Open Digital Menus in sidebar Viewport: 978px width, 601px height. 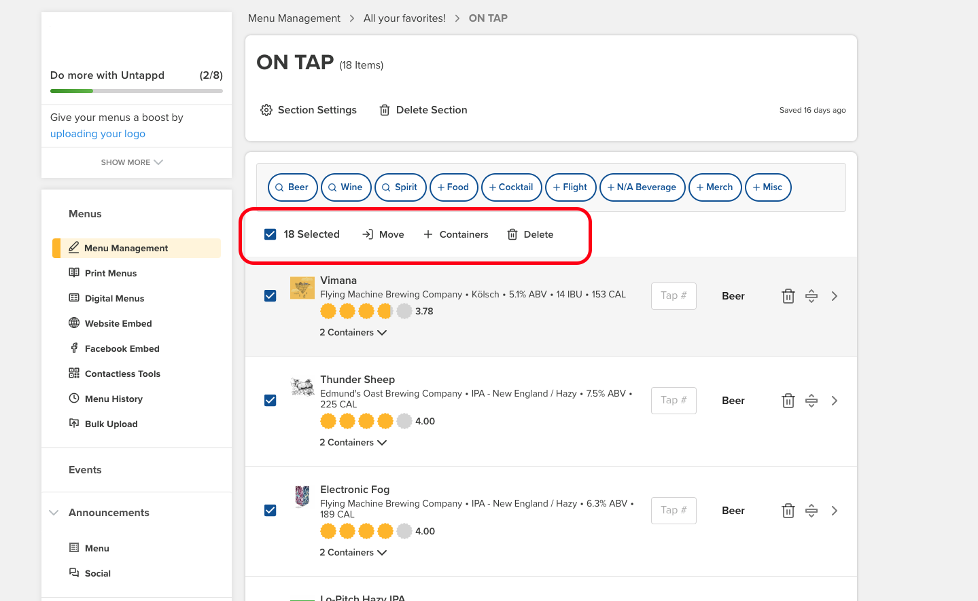click(114, 298)
